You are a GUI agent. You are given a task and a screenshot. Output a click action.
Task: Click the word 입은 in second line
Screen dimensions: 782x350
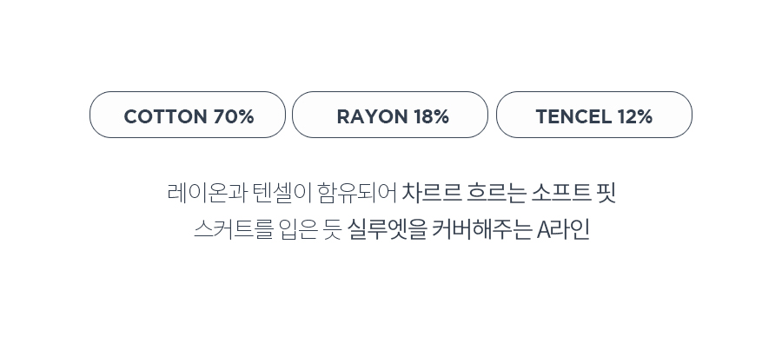point(299,229)
